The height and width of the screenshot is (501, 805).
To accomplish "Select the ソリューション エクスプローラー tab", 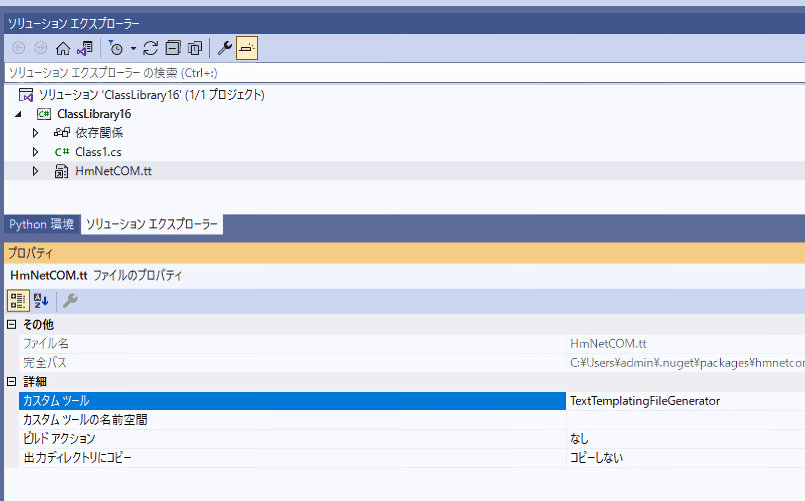I will tap(152, 224).
